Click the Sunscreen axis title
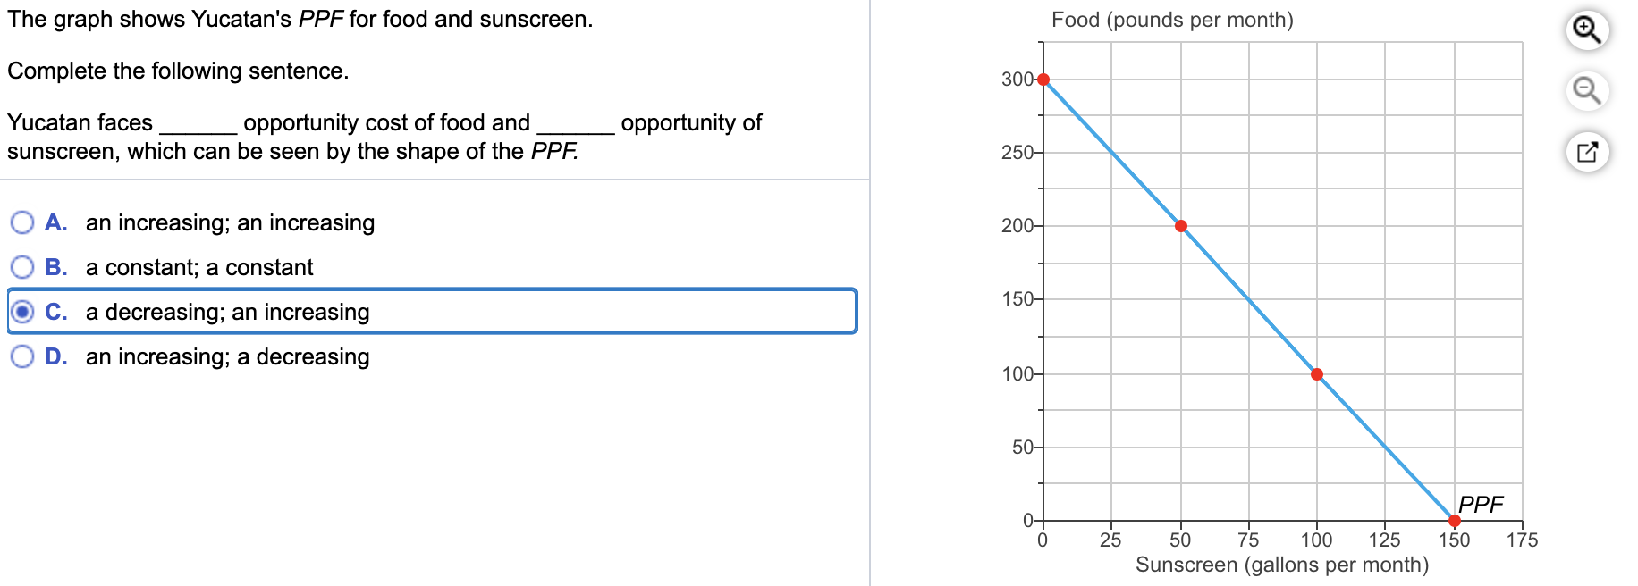 click(x=1282, y=564)
